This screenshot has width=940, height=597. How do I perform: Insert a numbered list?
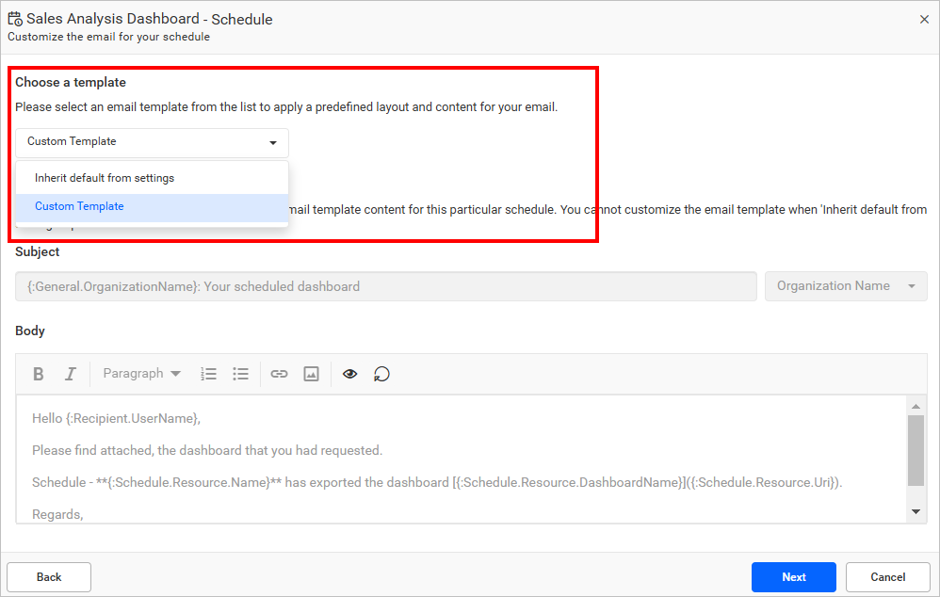tap(209, 374)
